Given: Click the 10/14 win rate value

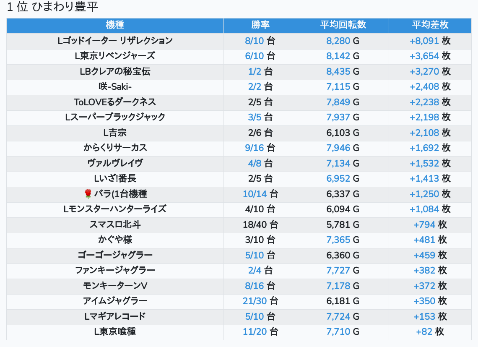Looking at the screenshot, I should [255, 194].
